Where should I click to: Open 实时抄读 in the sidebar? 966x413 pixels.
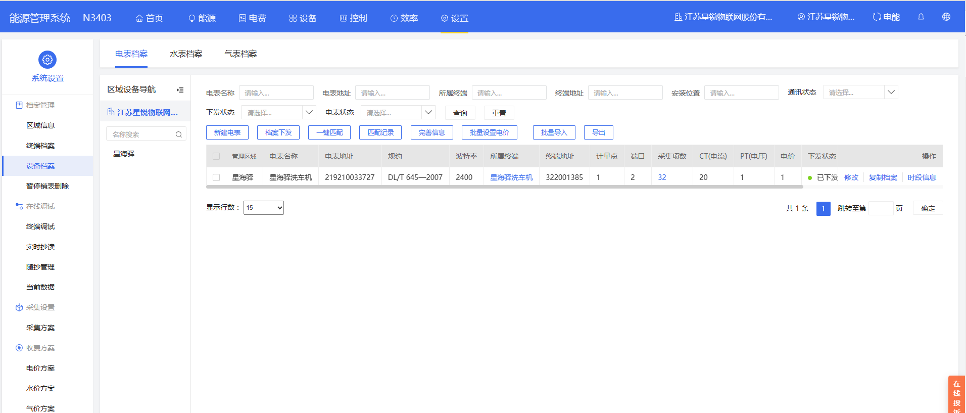point(40,247)
